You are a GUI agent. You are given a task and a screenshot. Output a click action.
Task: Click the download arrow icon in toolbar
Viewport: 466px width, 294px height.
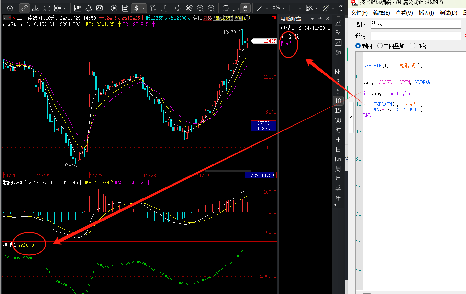coord(36,8)
